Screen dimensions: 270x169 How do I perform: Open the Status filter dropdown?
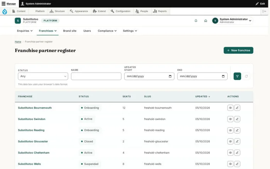click(43, 76)
